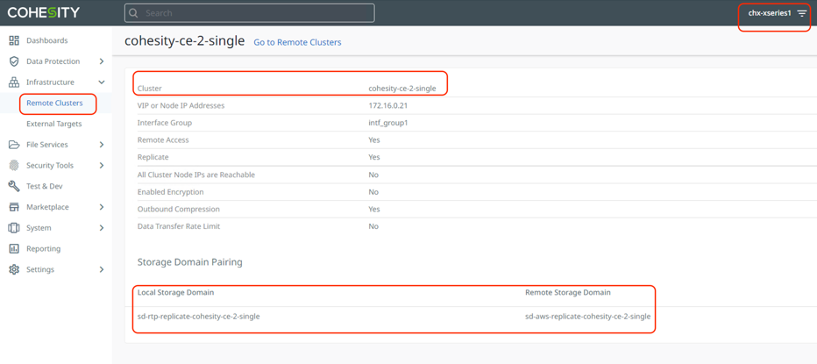Click the Replicate Yes value
This screenshot has width=817, height=364.
pyautogui.click(x=374, y=157)
